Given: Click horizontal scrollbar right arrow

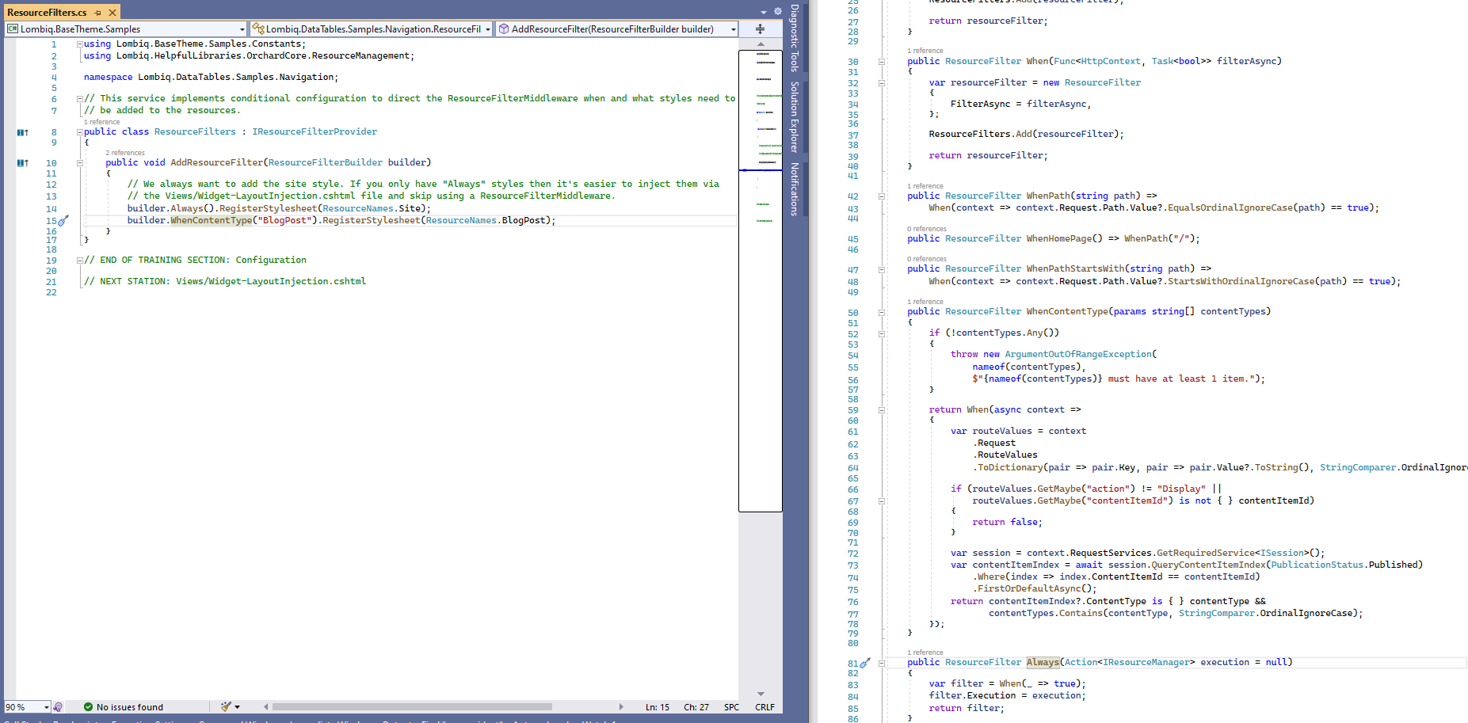Looking at the screenshot, I should click(x=621, y=707).
